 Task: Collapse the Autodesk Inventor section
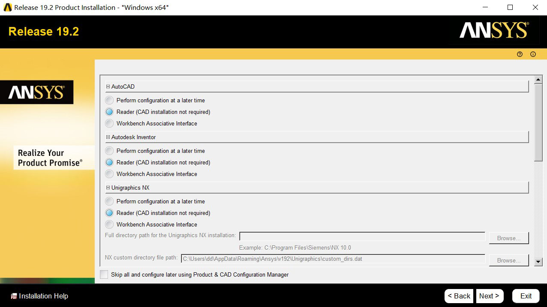coord(108,137)
